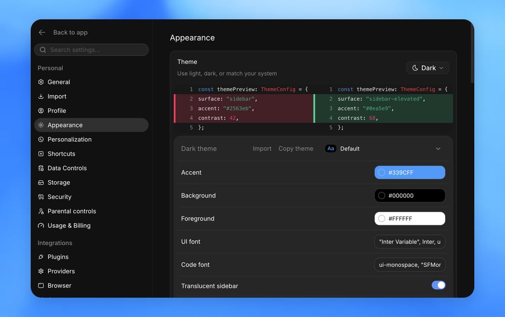Open the Profile settings page
Image resolution: width=505 pixels, height=317 pixels.
pos(91,111)
